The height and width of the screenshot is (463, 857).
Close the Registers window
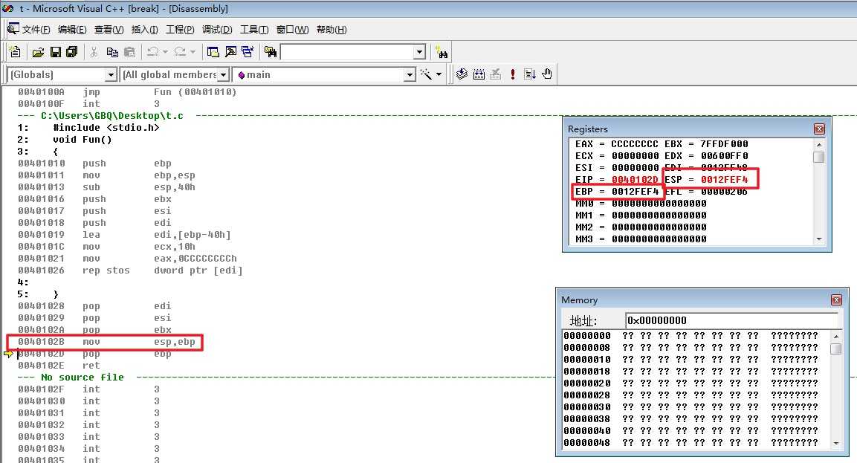pos(819,129)
